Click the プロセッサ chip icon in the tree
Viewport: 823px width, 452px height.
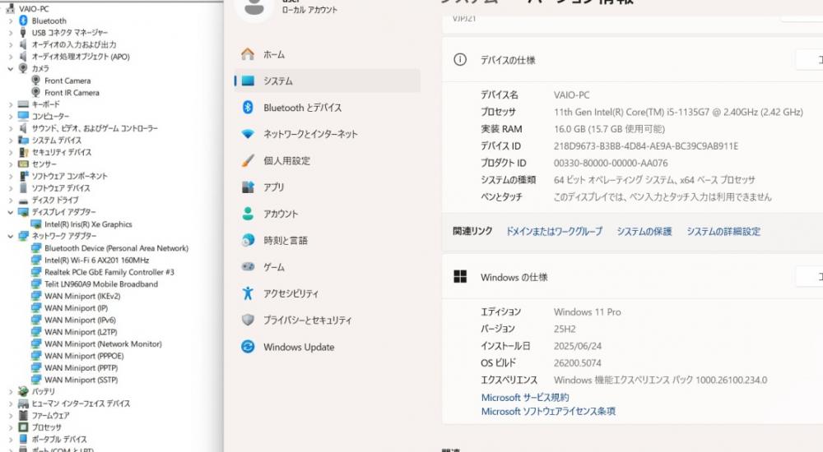click(x=23, y=427)
